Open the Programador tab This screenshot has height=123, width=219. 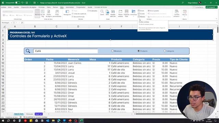pos(81,7)
